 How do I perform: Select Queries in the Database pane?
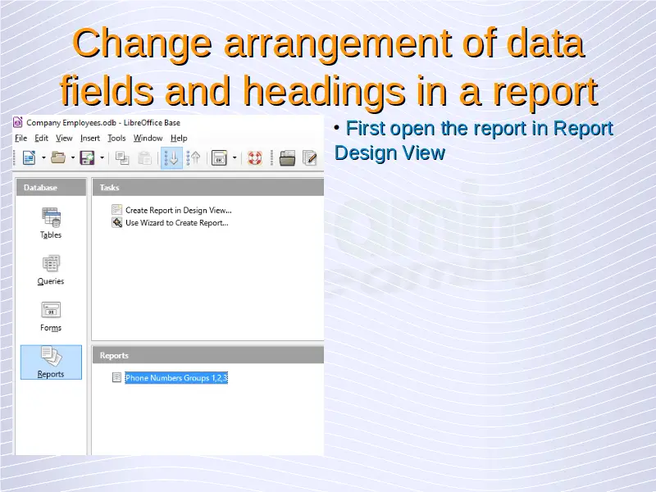coord(51,270)
